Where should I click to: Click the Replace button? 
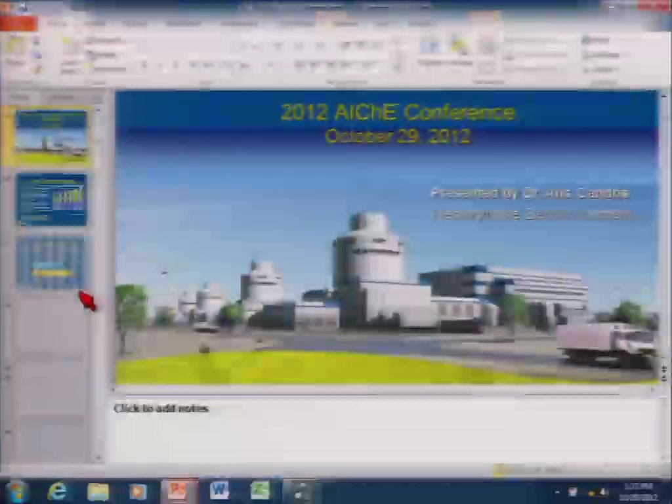pyautogui.click(x=601, y=54)
